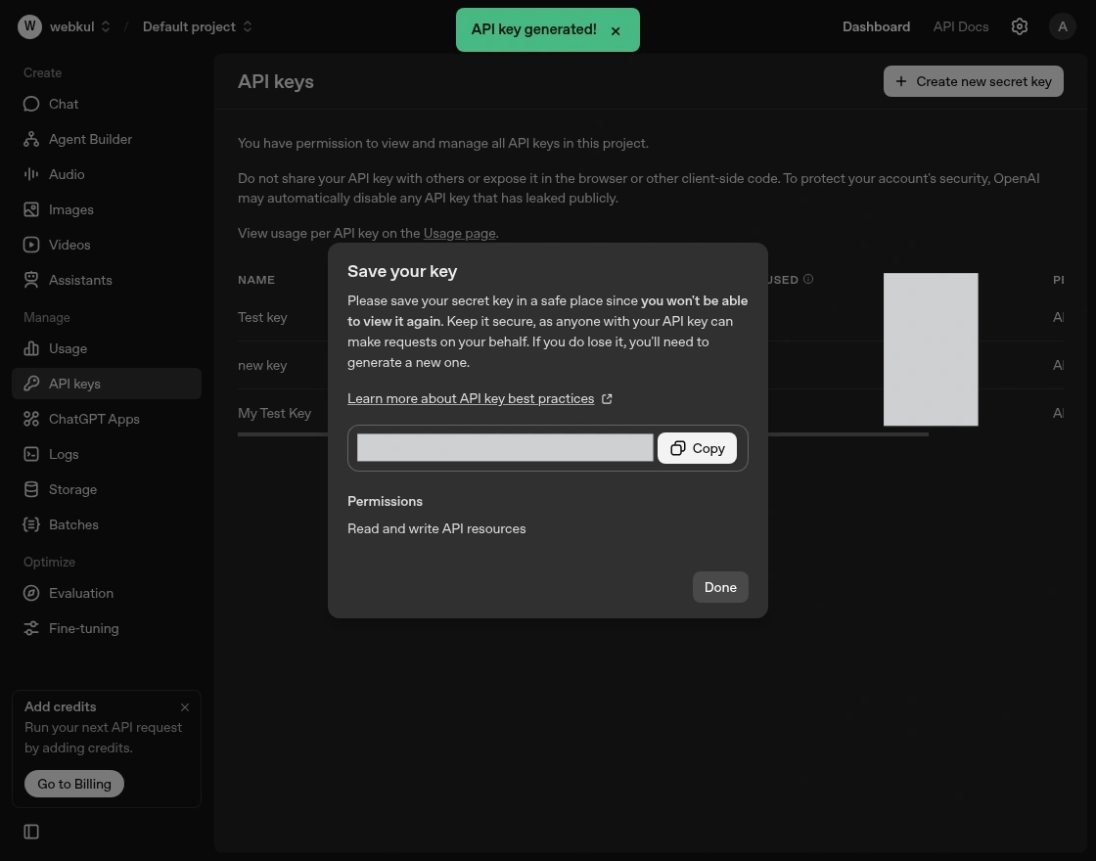1096x861 pixels.
Task: Open the account avatar menu
Action: [x=1062, y=26]
